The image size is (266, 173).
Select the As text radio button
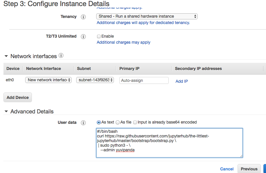click(99, 122)
